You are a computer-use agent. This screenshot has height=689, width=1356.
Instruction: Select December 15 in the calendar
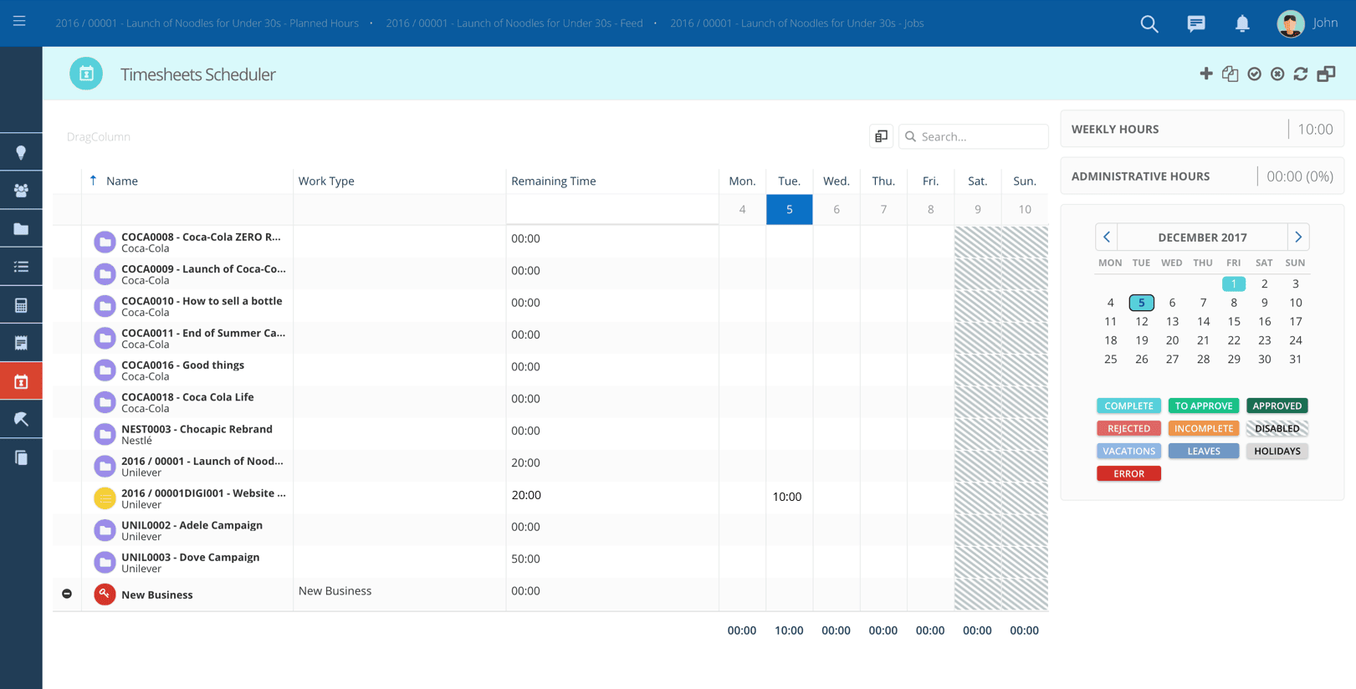[1234, 321]
